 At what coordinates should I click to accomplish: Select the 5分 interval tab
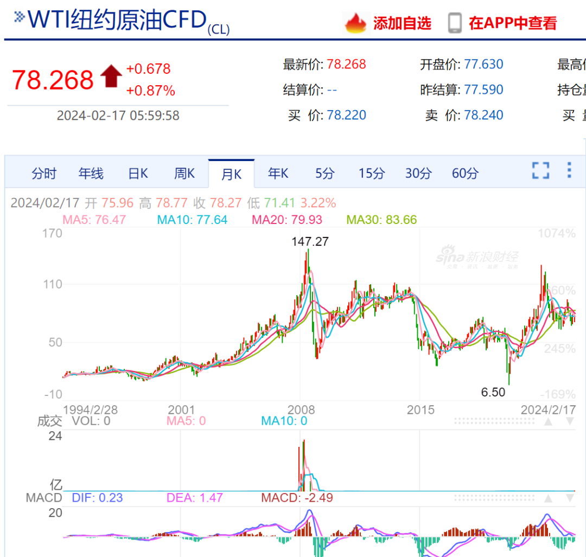click(x=325, y=174)
